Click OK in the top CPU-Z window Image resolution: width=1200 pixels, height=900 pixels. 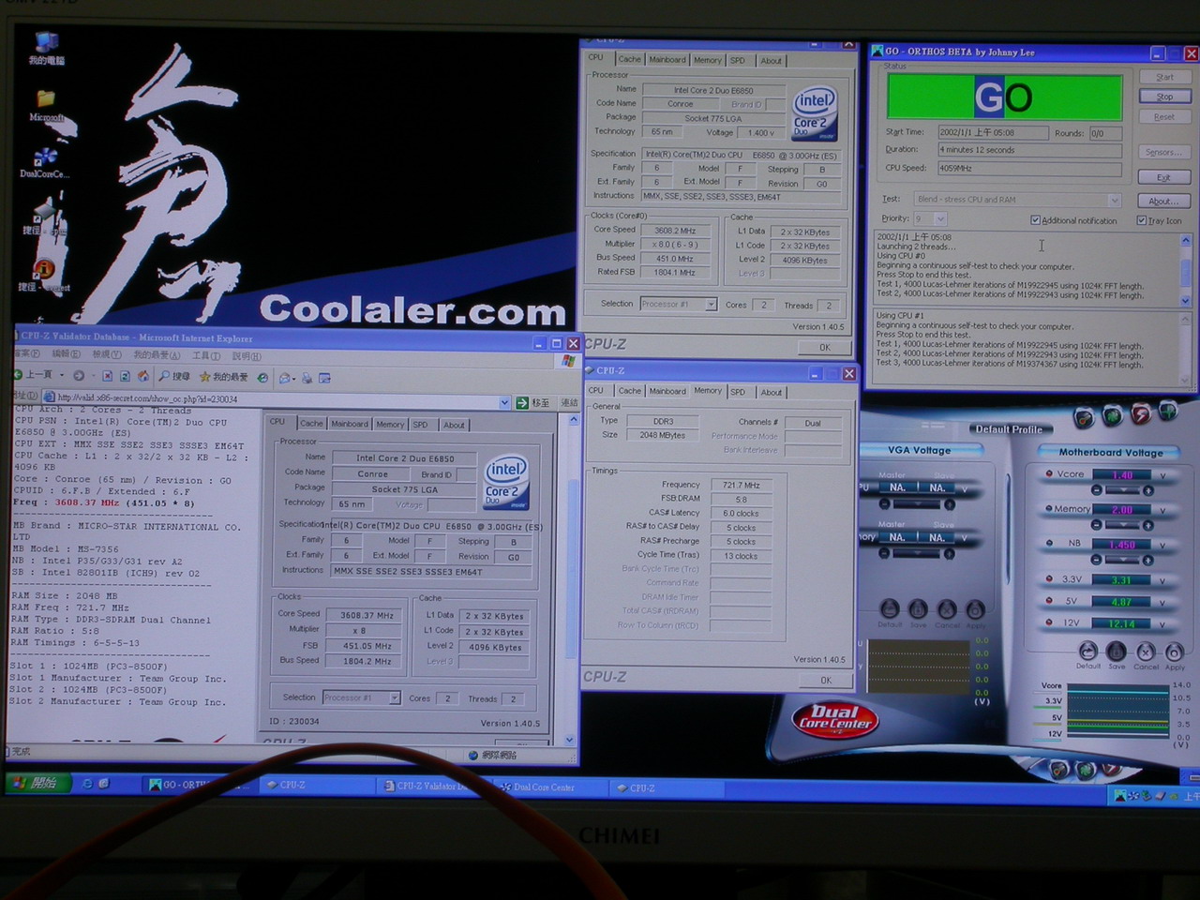pyautogui.click(x=825, y=347)
